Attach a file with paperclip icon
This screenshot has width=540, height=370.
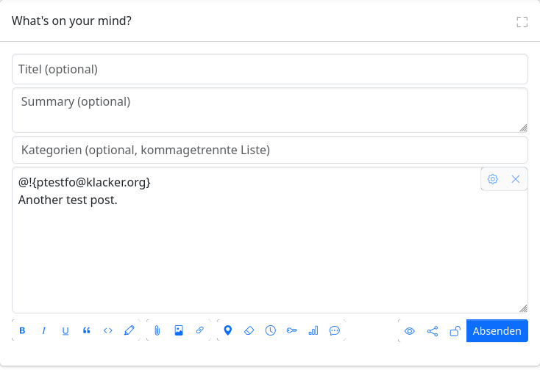pos(157,330)
